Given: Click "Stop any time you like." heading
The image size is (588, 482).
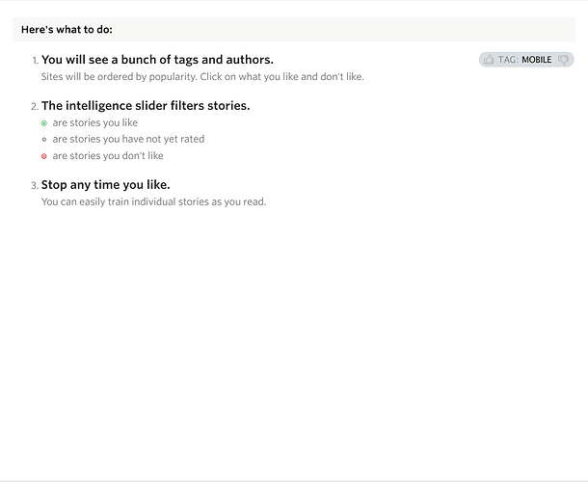Looking at the screenshot, I should [106, 185].
